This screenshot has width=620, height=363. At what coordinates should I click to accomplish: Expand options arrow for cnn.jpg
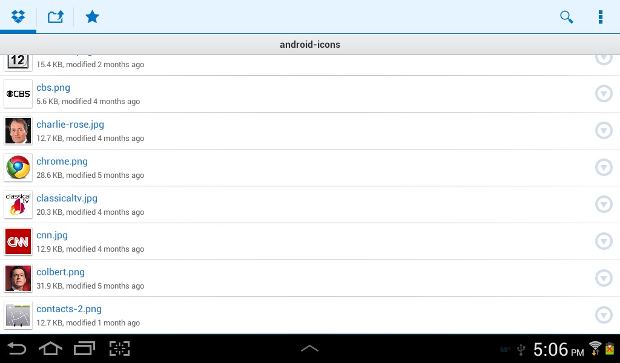click(x=604, y=241)
